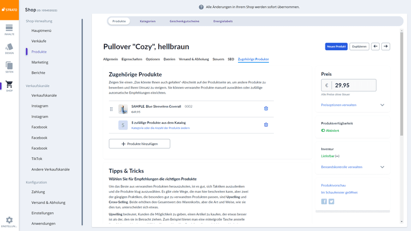Viewport: 411px width, 231px height.
Task: Delete the SAMPLE Blue Sleeveless Coverall entry
Action: coord(266,108)
